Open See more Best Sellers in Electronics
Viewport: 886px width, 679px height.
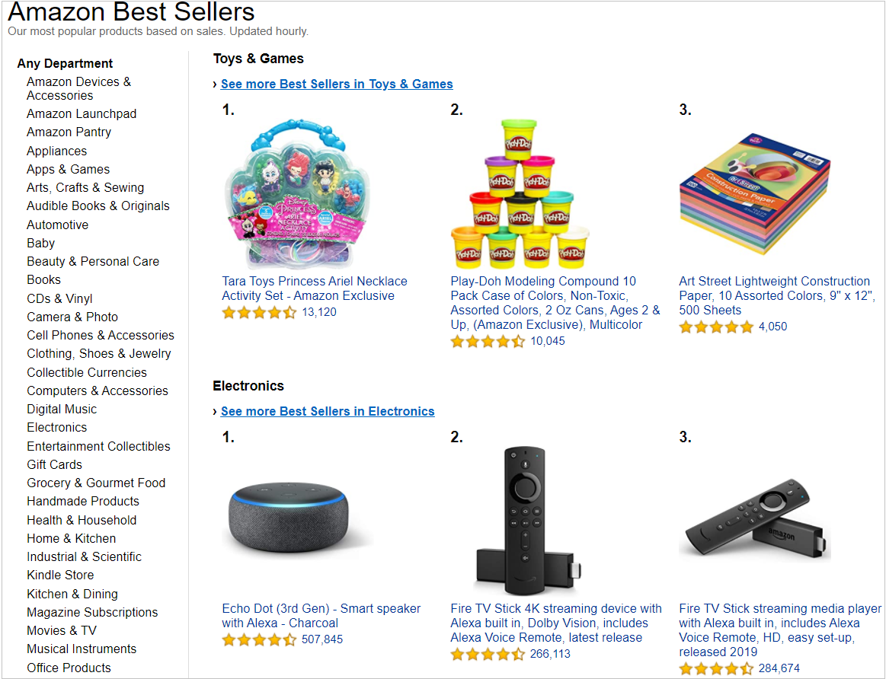328,412
